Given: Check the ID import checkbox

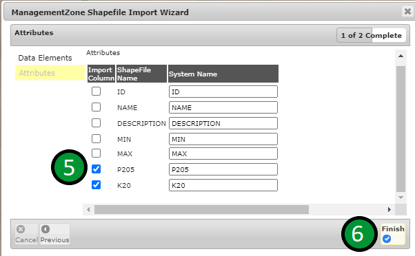Looking at the screenshot, I should click(96, 92).
